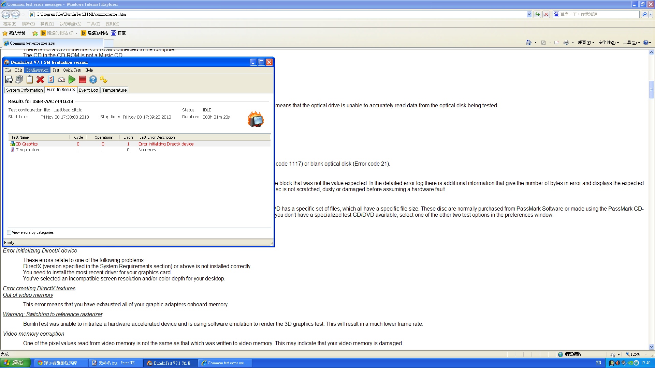The image size is (655, 368).
Task: Open test selection checklist icon in BurnInTest
Action: (x=51, y=79)
